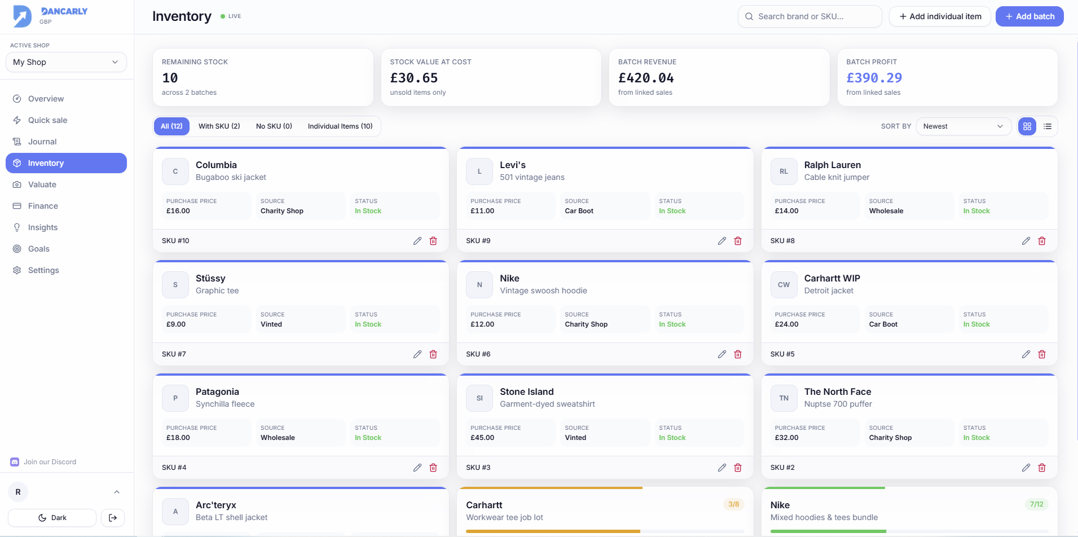The height and width of the screenshot is (537, 1078).
Task: Click the Nike bundle progress bar
Action: [909, 531]
